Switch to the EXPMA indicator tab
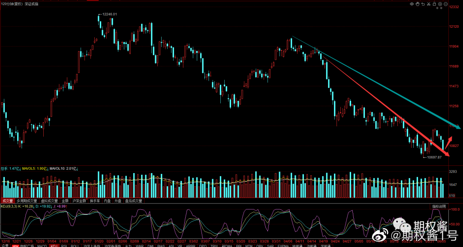The image size is (463, 247). pyautogui.click(x=283, y=246)
